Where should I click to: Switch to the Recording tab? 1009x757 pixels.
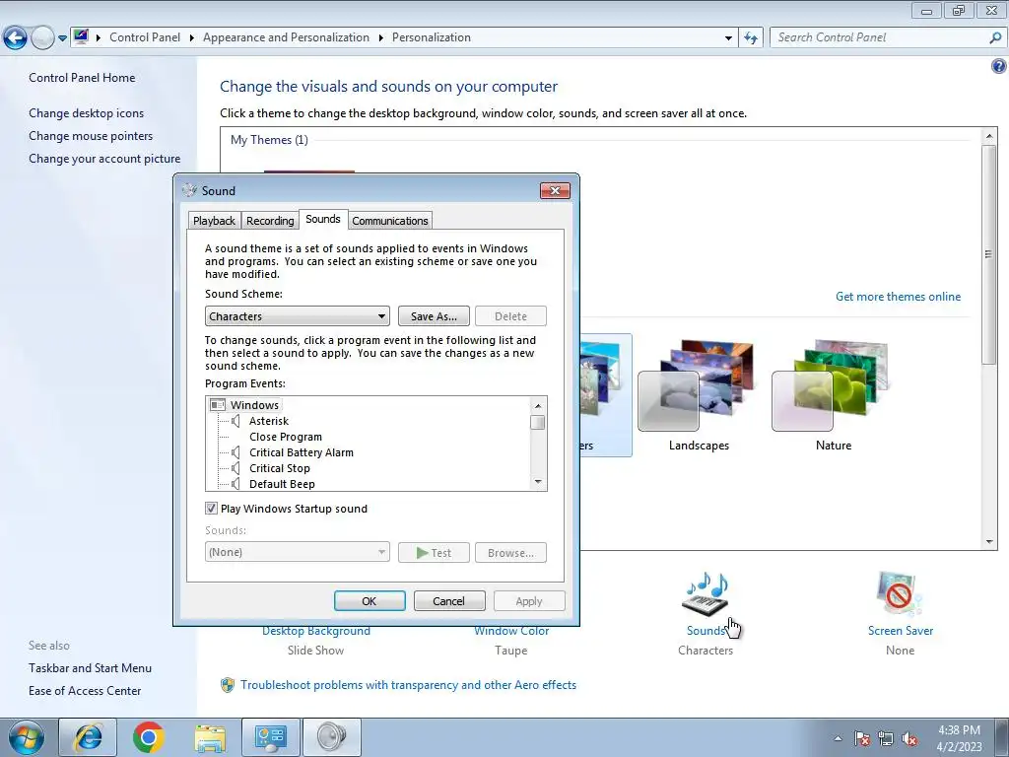tap(270, 220)
